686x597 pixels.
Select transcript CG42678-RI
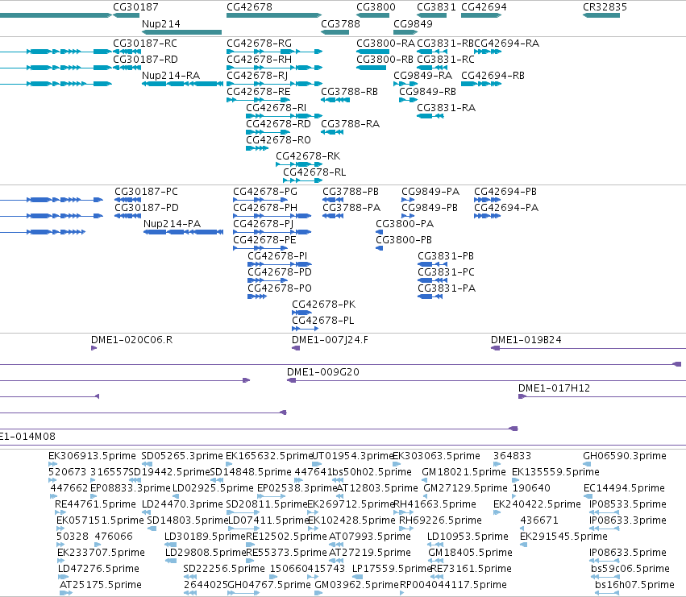point(276,108)
